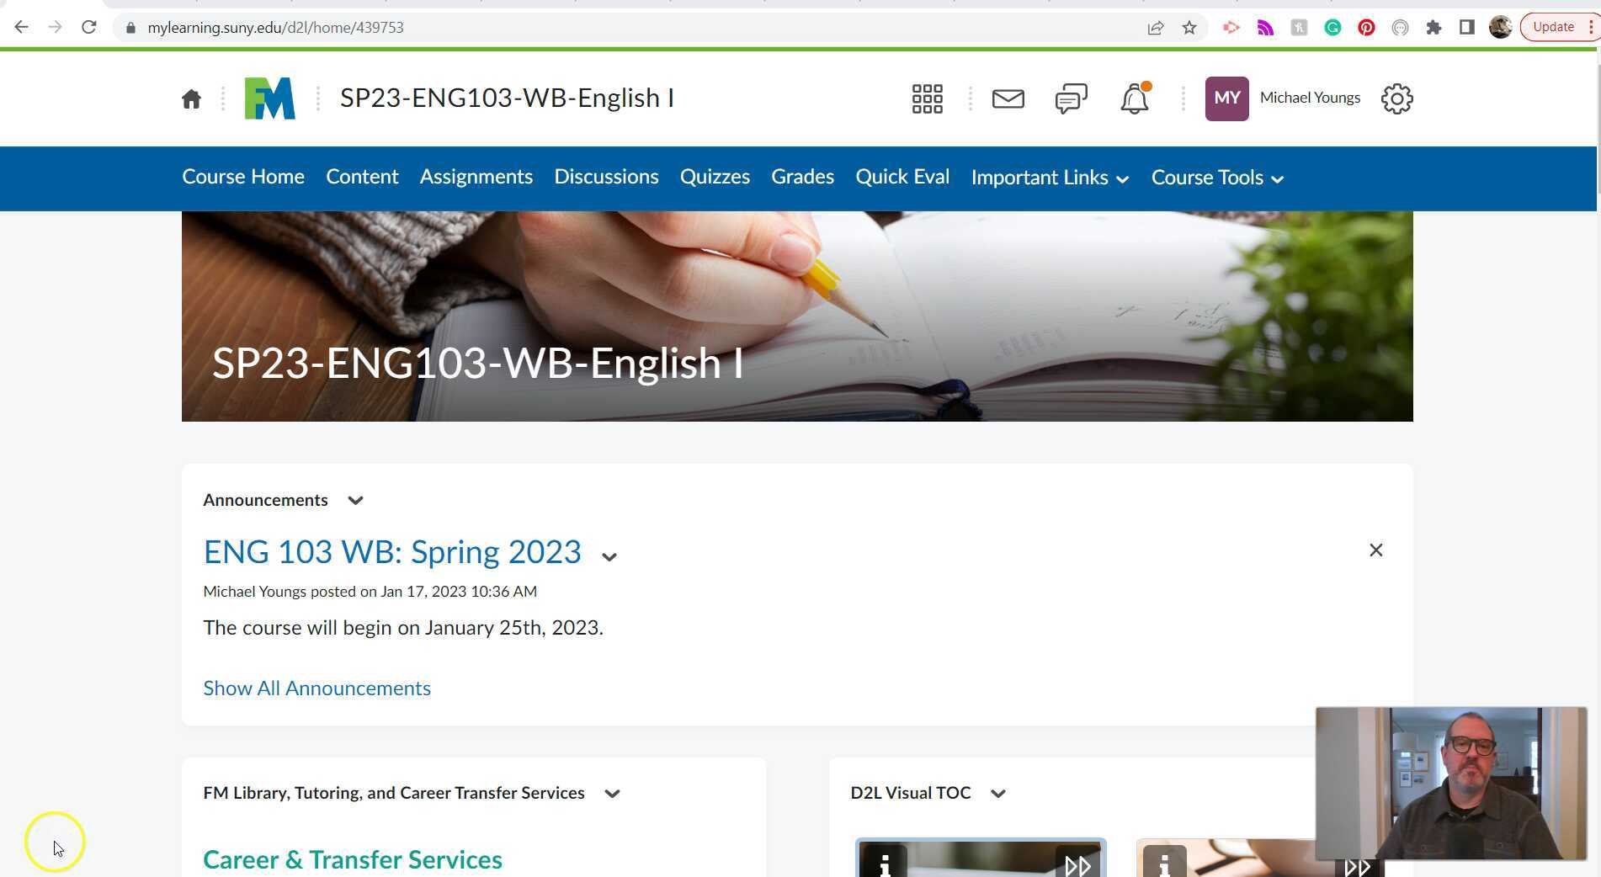Open the chat discussions icon
1601x877 pixels.
point(1069,98)
